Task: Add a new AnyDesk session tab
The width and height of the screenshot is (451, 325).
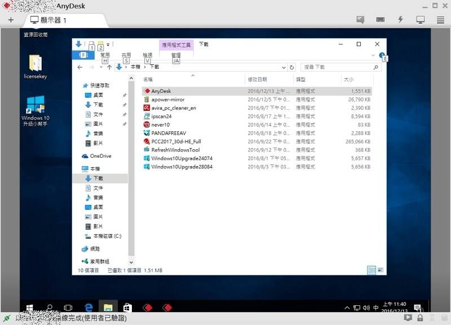Action: (11, 20)
